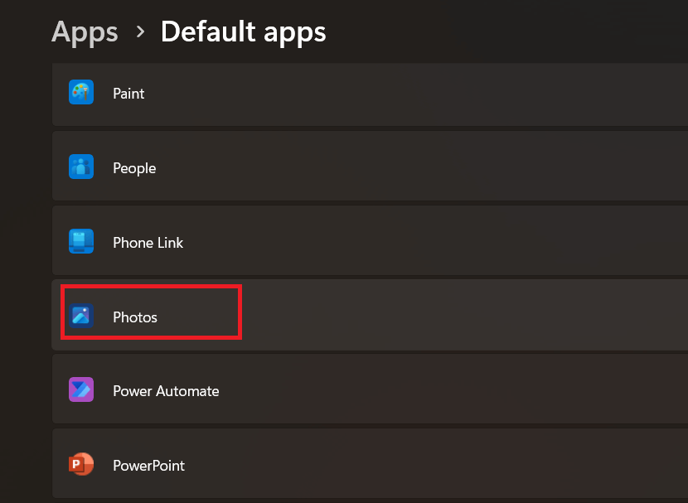Click the Default apps page heading
The height and width of the screenshot is (503, 688).
click(243, 32)
